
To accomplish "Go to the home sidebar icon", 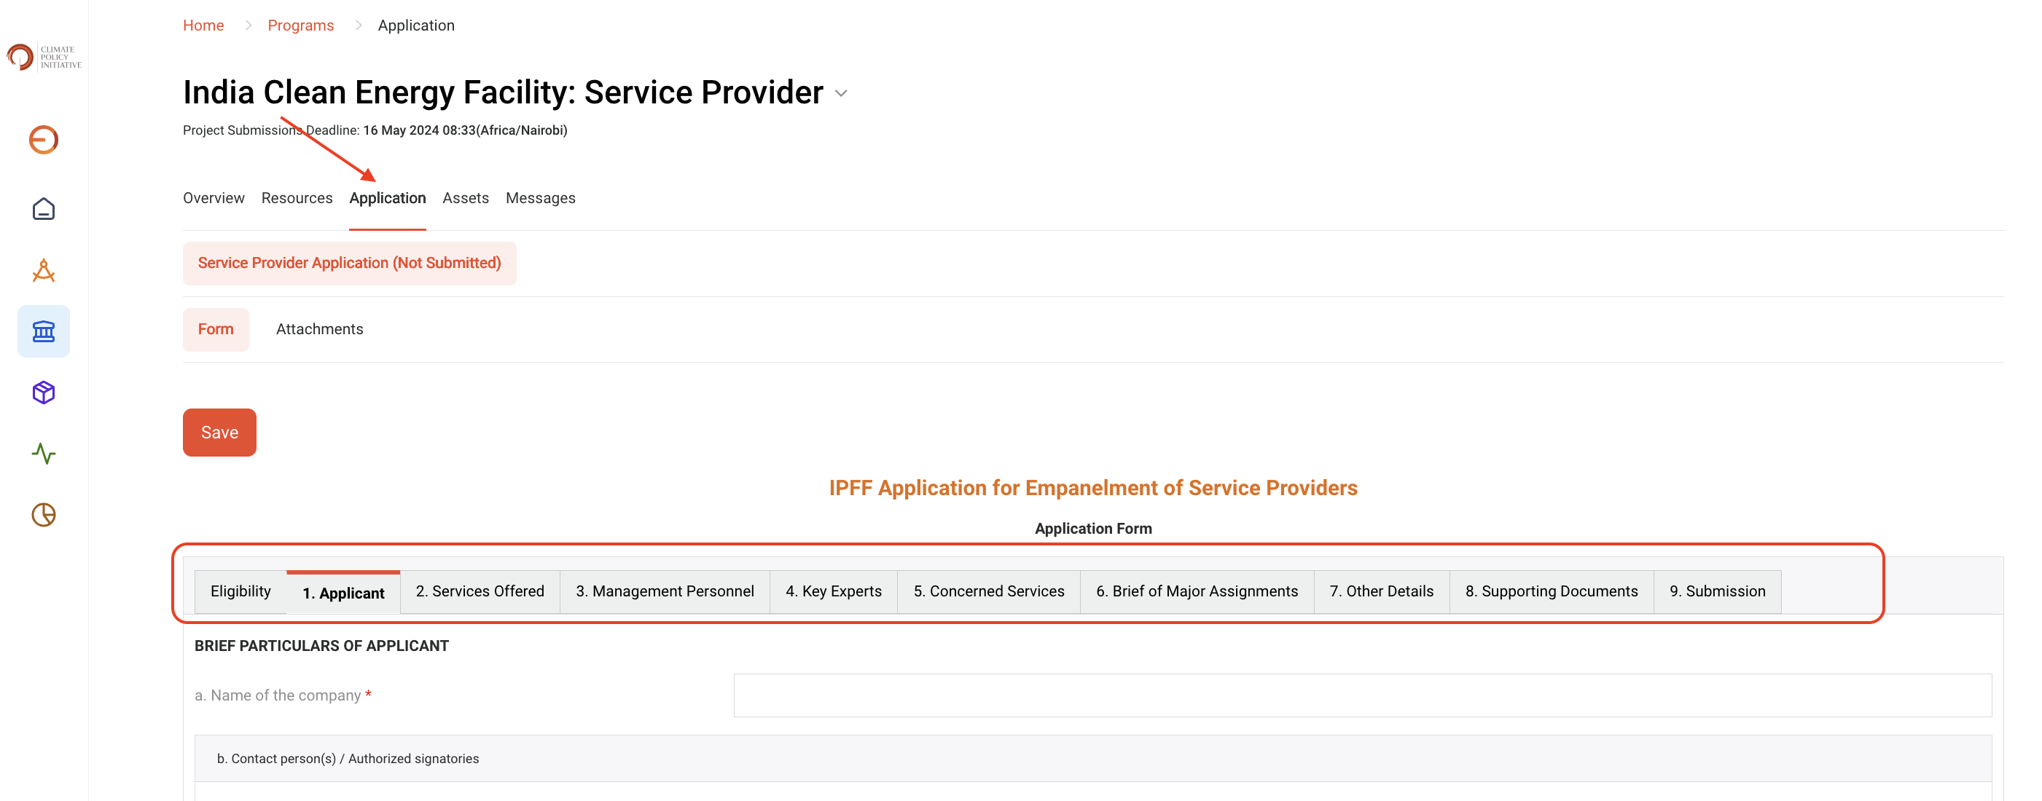I will 44,209.
